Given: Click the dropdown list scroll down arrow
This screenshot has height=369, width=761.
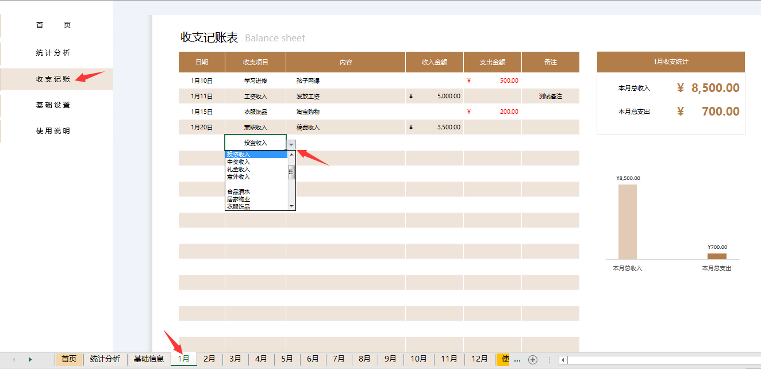Looking at the screenshot, I should [x=291, y=206].
